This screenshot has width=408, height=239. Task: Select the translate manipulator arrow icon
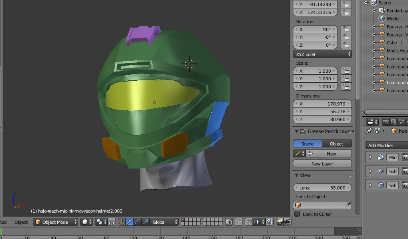coord(129,222)
